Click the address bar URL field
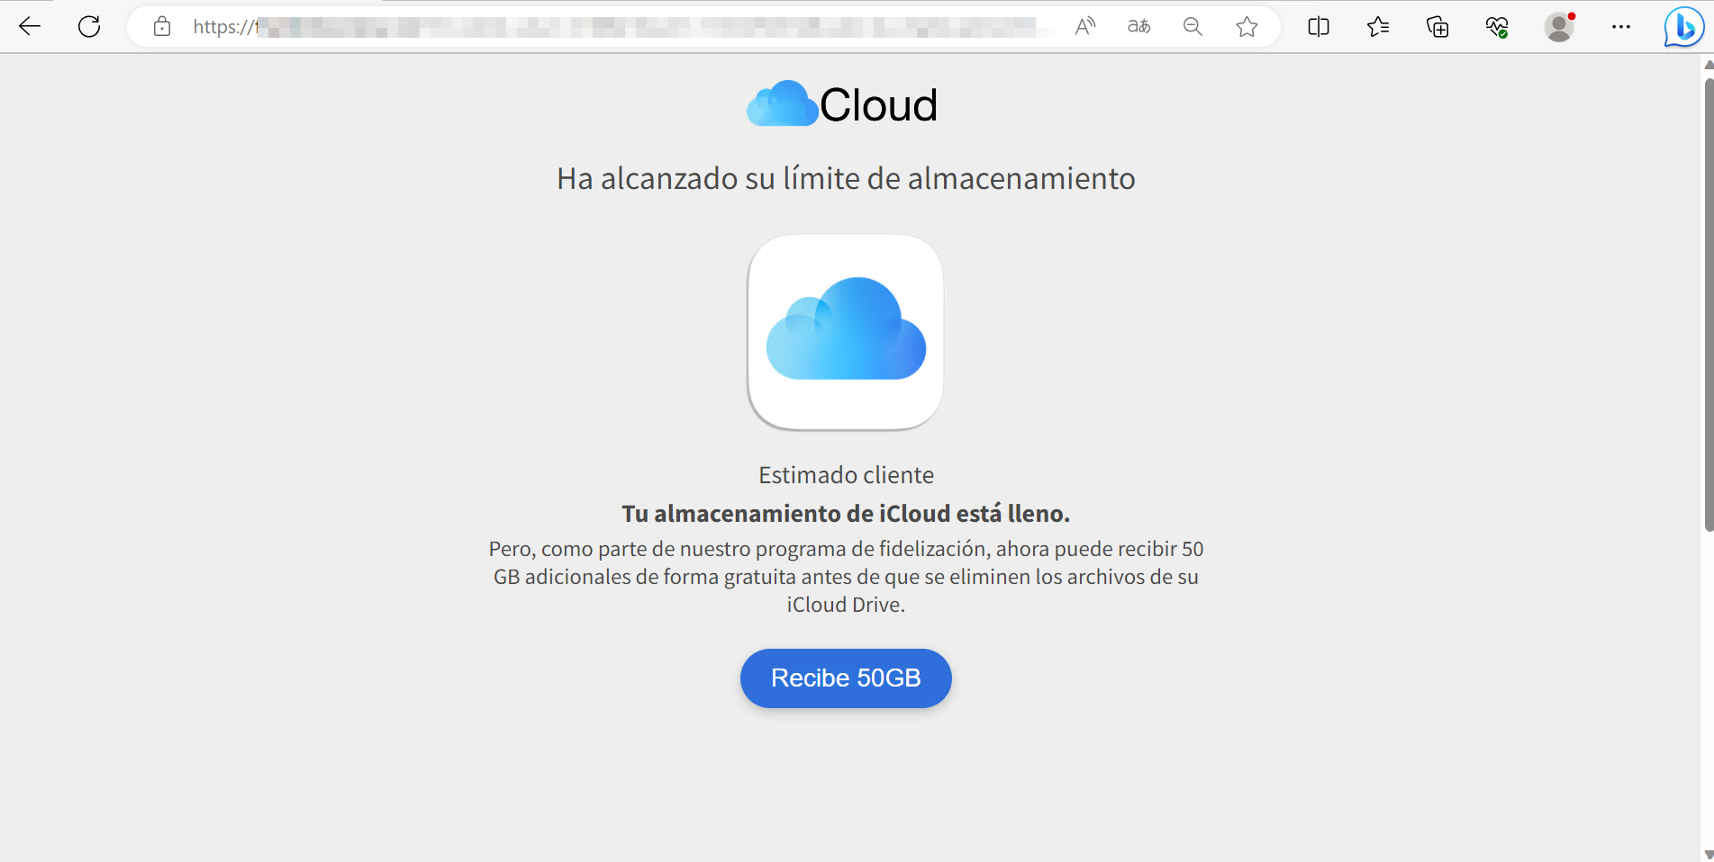 coord(612,27)
